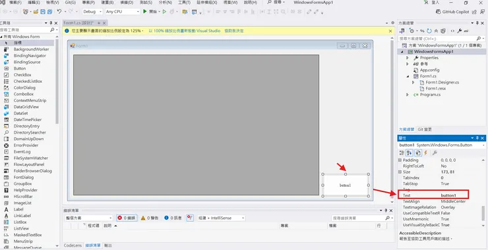Select App.config in Solution Explorer
488x250 pixels.
429,70
